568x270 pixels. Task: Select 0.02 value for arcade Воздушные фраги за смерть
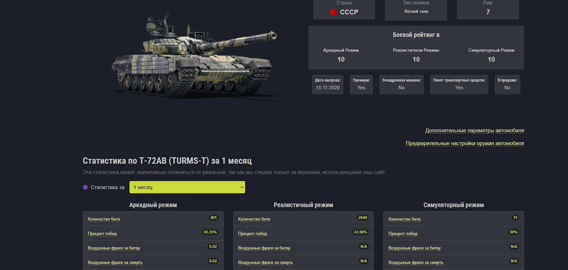(213, 261)
